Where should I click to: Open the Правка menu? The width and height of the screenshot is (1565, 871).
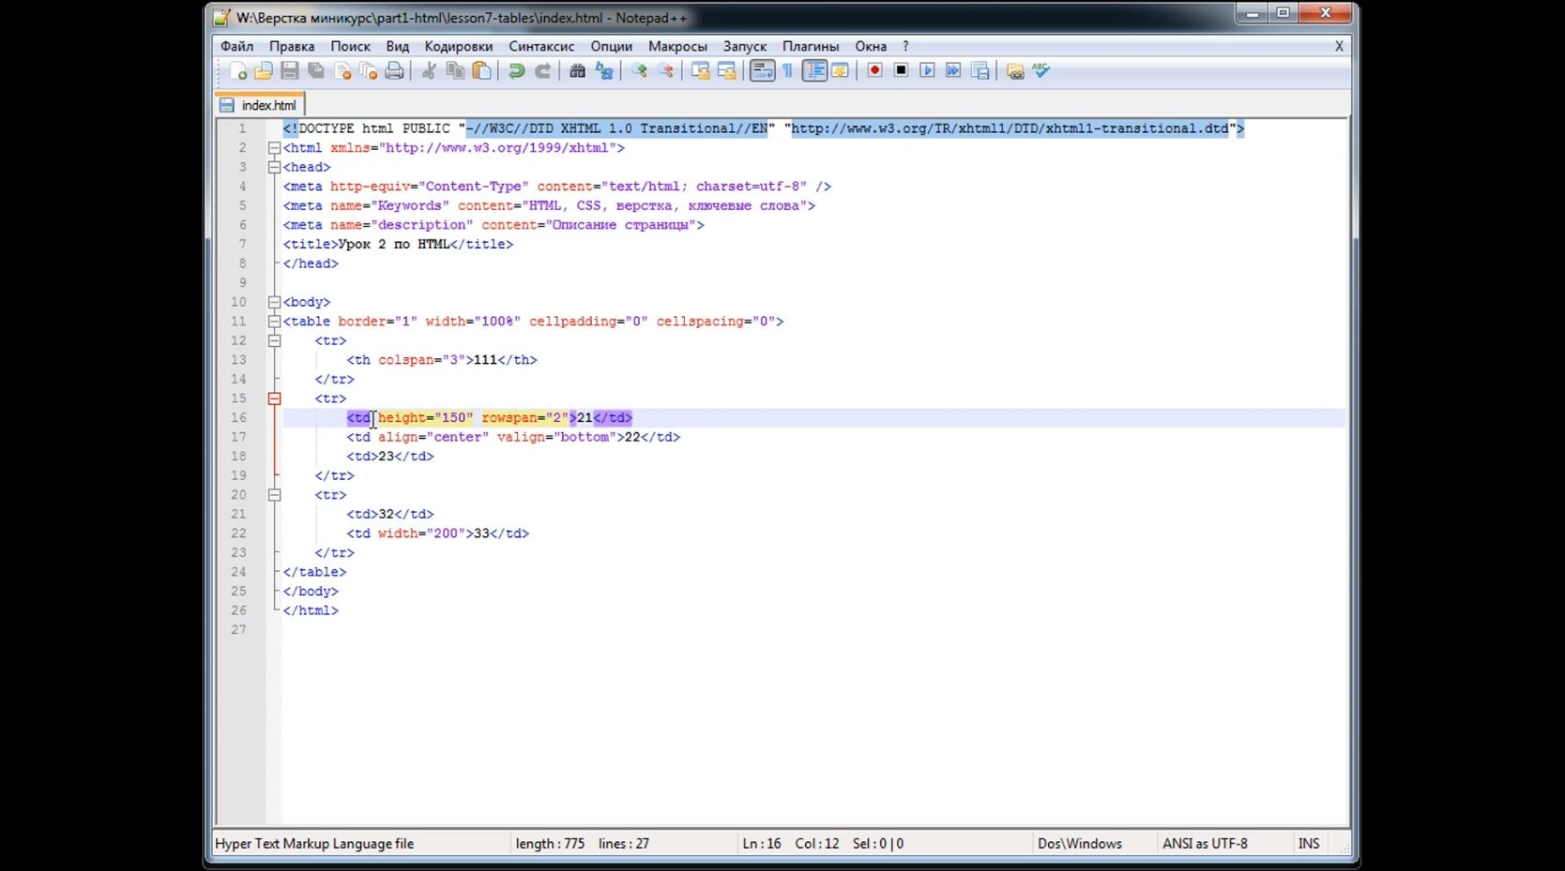coord(292,46)
